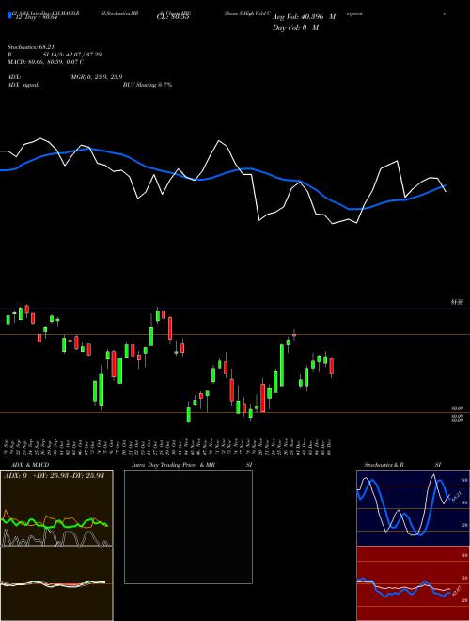Click the 42.07 value label in RSI chart
470x621 pixels.
tap(456, 591)
